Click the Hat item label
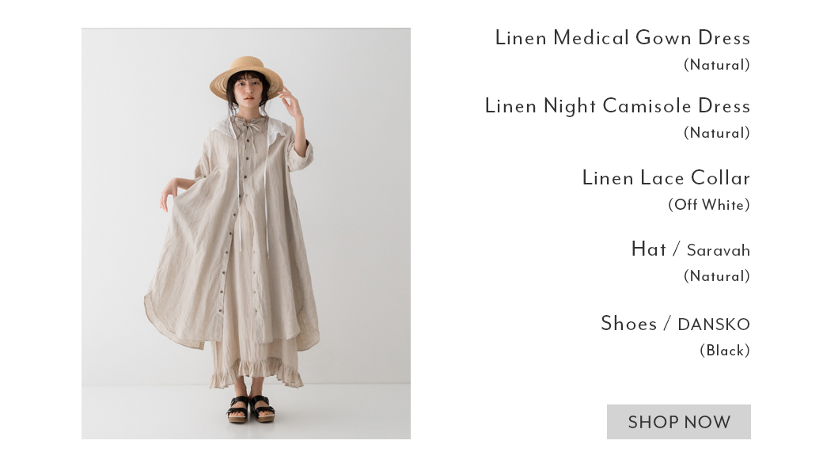Screen dimensions: 823x467 pos(649,249)
